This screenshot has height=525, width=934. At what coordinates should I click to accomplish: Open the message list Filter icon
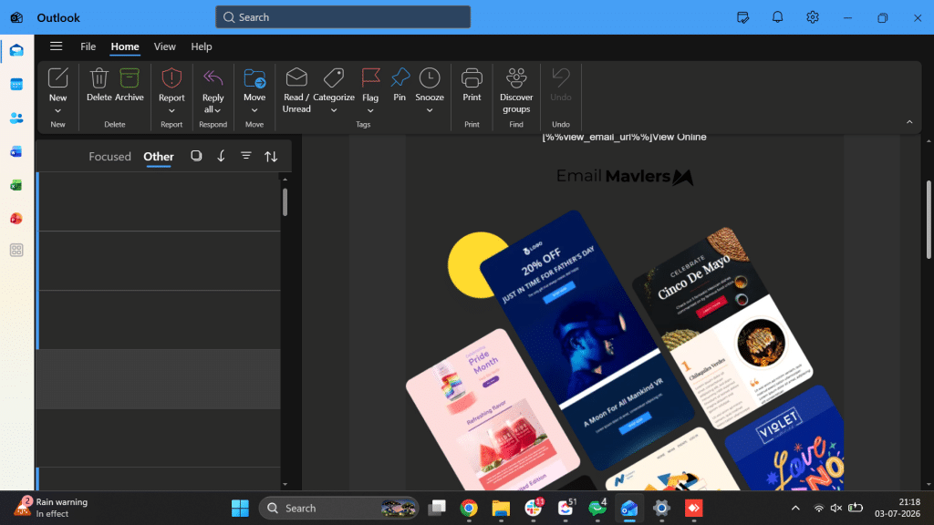click(x=246, y=156)
